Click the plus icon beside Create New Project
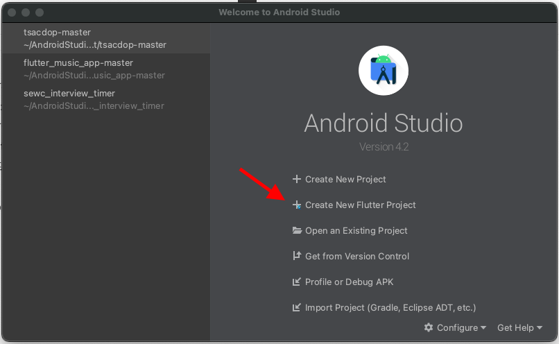 tap(297, 179)
